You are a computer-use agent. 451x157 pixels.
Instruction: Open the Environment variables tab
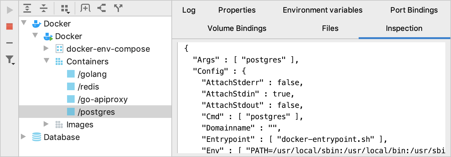(x=323, y=10)
